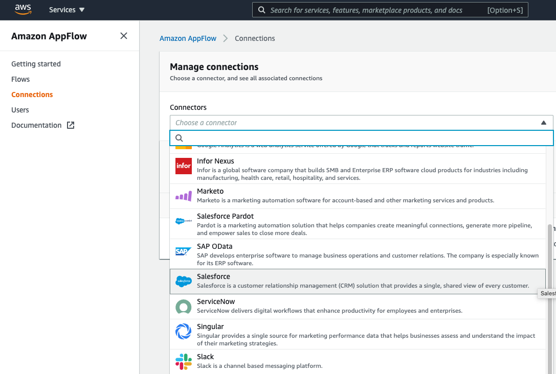Open Users in sidebar

20,110
